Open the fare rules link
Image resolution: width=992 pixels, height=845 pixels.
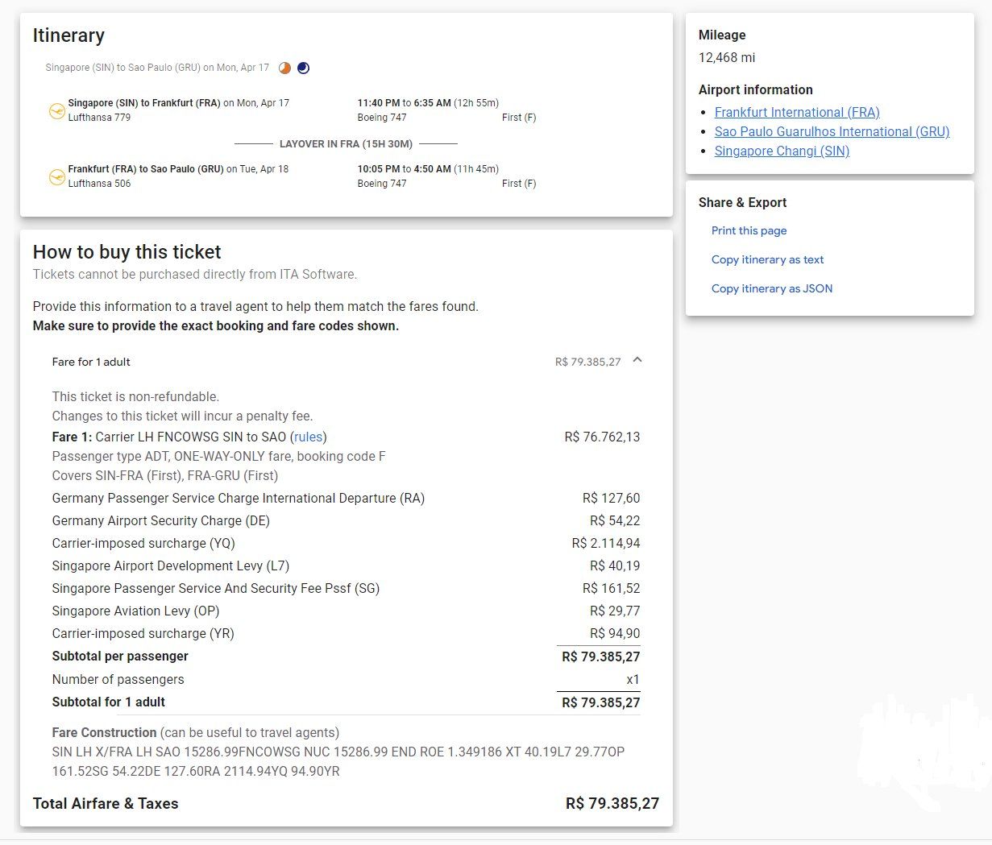click(308, 437)
